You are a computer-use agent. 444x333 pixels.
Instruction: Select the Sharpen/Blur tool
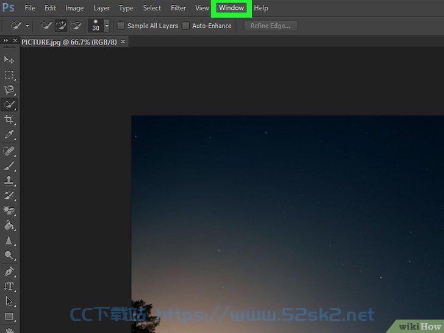tap(9, 240)
